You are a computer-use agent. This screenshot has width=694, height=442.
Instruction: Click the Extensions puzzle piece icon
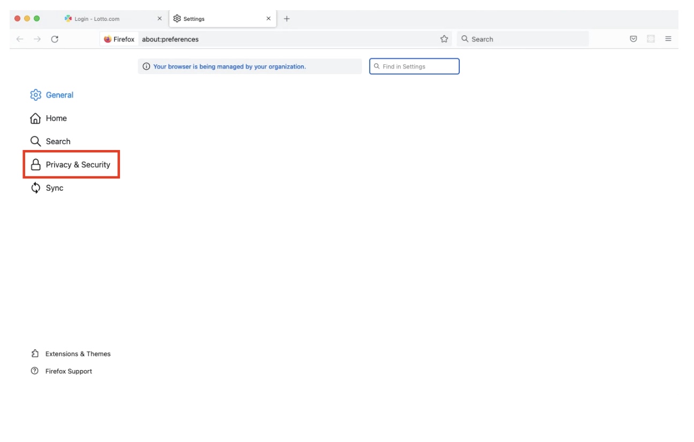[35, 354]
